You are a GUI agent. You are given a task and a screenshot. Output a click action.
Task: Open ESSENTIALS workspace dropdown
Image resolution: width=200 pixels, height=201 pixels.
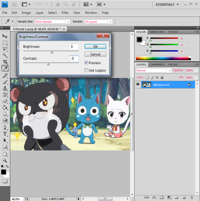(167, 5)
